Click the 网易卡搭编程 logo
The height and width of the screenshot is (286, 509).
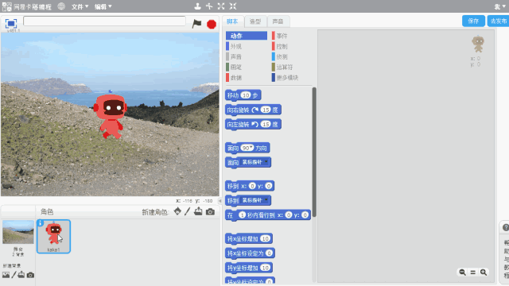point(26,6)
